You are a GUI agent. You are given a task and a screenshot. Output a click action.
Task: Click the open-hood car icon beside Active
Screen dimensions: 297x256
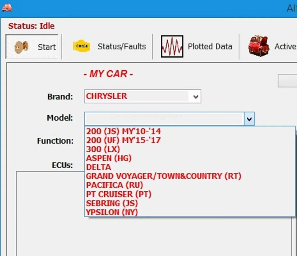(x=258, y=46)
